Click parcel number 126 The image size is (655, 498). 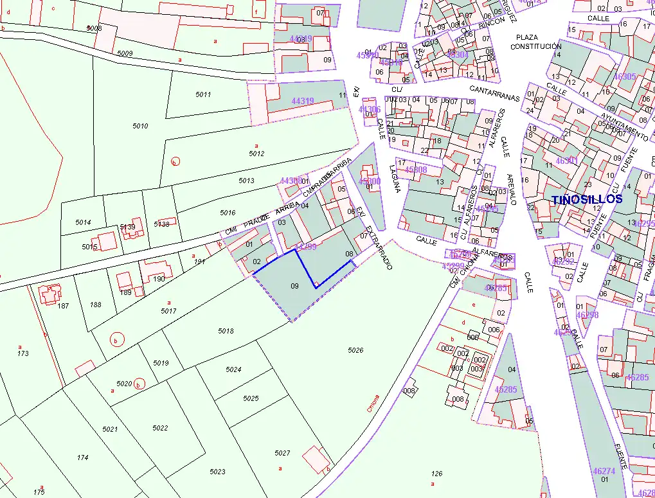(x=437, y=474)
